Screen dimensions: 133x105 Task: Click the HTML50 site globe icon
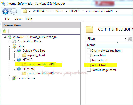[x=19, y=69]
